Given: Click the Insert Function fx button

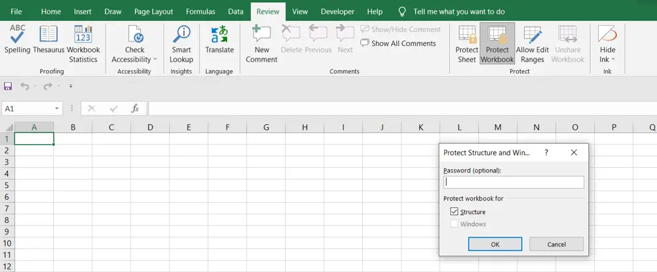Looking at the screenshot, I should tap(135, 109).
